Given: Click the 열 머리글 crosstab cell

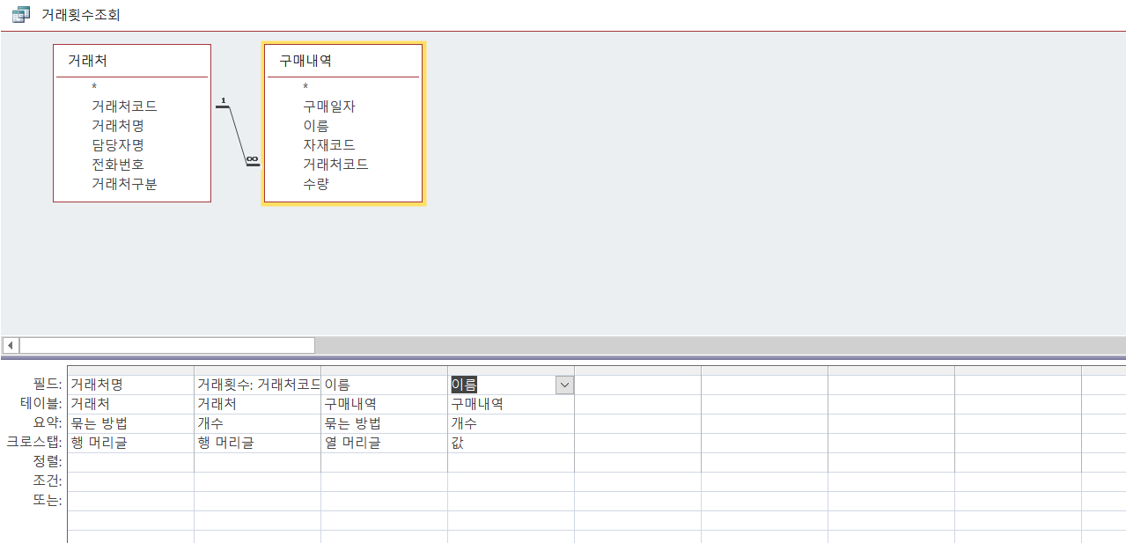Looking at the screenshot, I should tap(384, 443).
